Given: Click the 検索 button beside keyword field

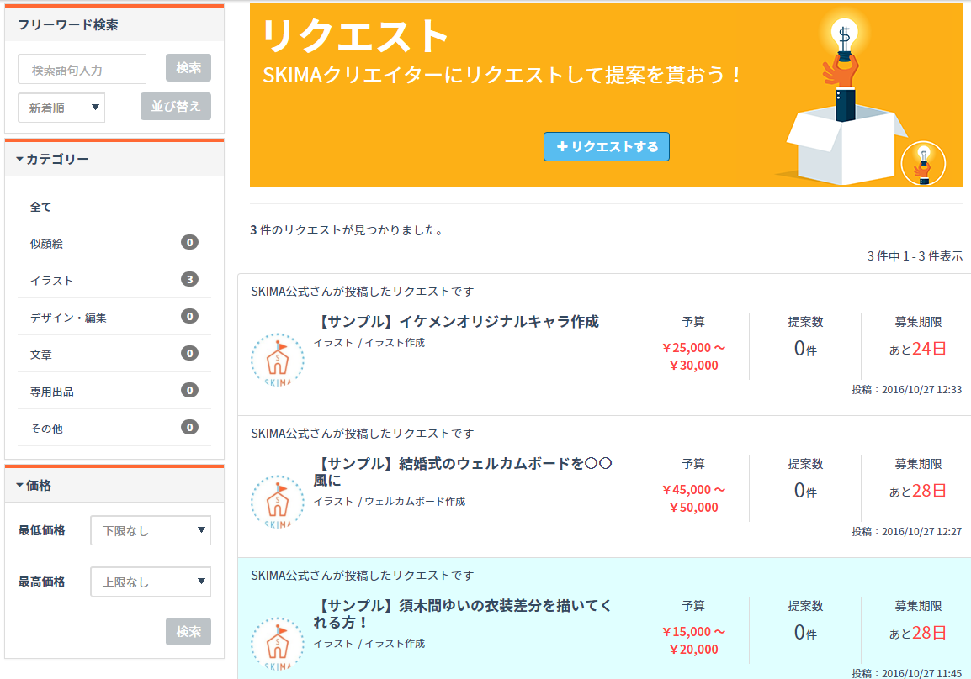Looking at the screenshot, I should click(188, 68).
